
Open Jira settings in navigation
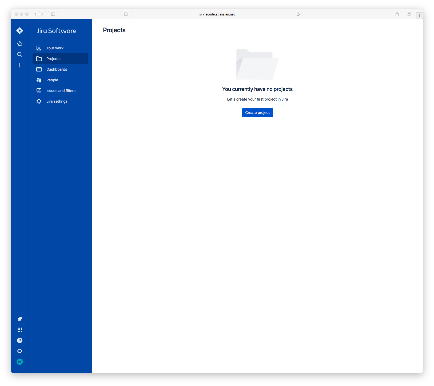pyautogui.click(x=57, y=101)
